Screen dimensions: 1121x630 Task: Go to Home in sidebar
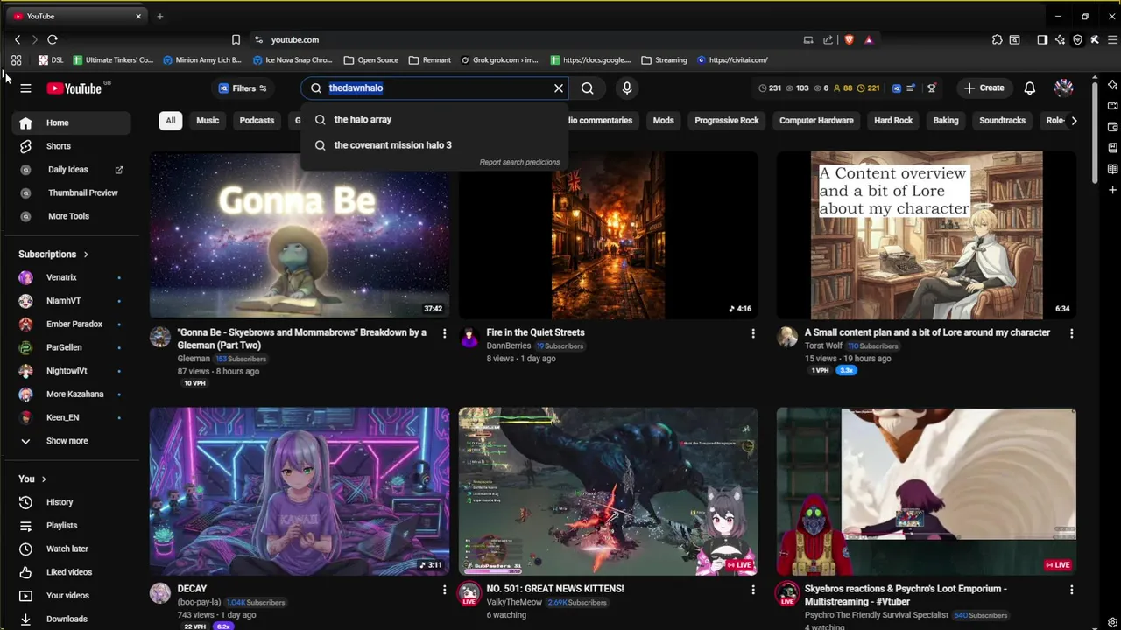72,123
